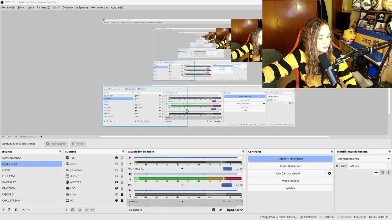Open source properties gear in Fuentes toolbar
The image size is (392, 220).
(x=80, y=210)
